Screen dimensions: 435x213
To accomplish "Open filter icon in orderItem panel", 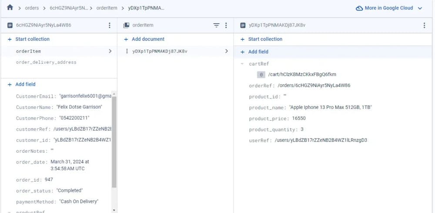I will point(216,25).
